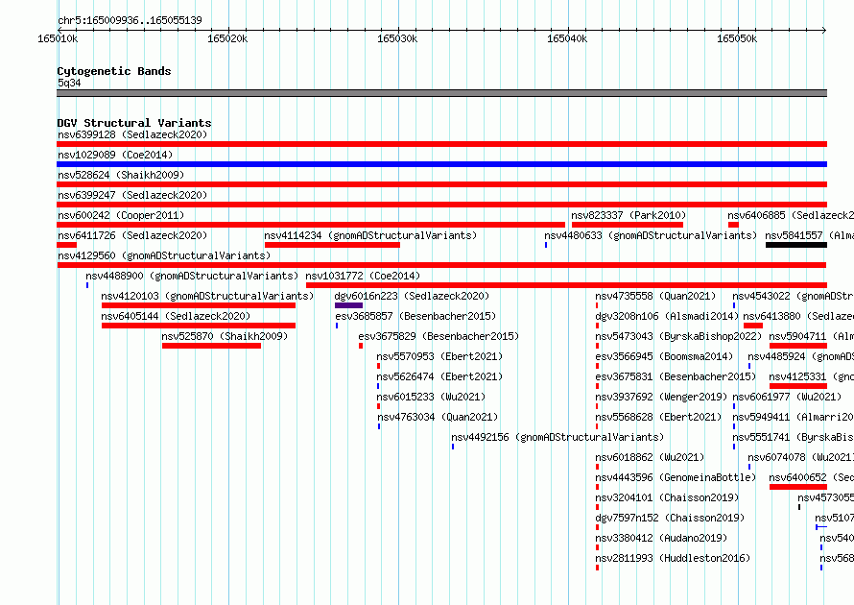This screenshot has width=854, height=605.
Task: Select the blue nsv1029089 (Coe2014) variant bar
Action: (x=441, y=164)
